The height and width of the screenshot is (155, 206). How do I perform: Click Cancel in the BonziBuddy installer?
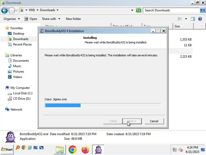(154, 121)
